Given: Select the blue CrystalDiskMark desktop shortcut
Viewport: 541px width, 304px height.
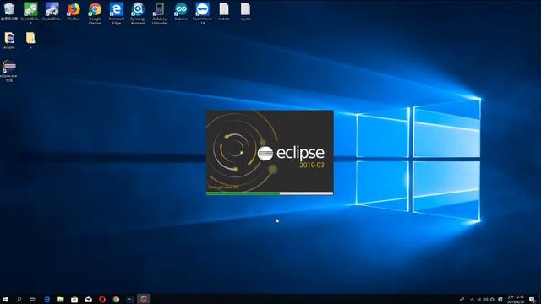Looking at the screenshot, I should tap(52, 11).
